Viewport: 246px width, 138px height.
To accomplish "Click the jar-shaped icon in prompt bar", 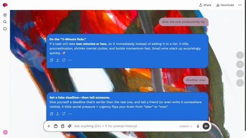I will point(56,126).
